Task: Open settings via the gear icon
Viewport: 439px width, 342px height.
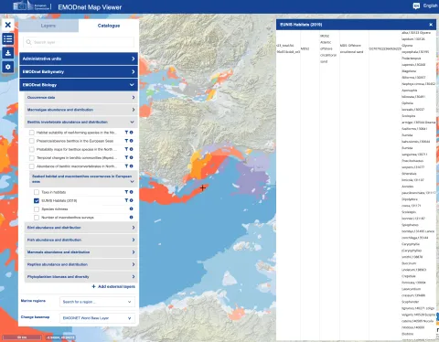Action: [x=8, y=67]
